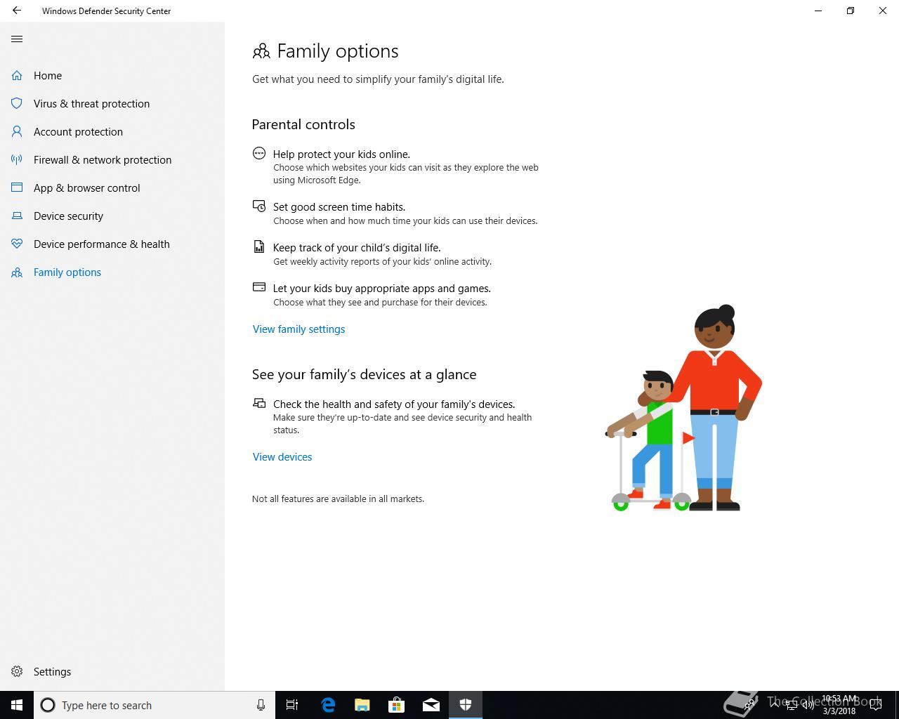Screen dimensions: 899x719
Task: Click the screen time clock icon
Action: 259,206
